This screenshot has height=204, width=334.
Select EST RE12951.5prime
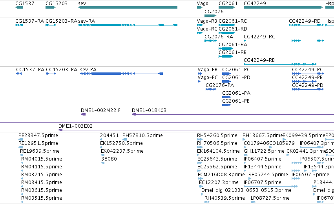[21, 148]
